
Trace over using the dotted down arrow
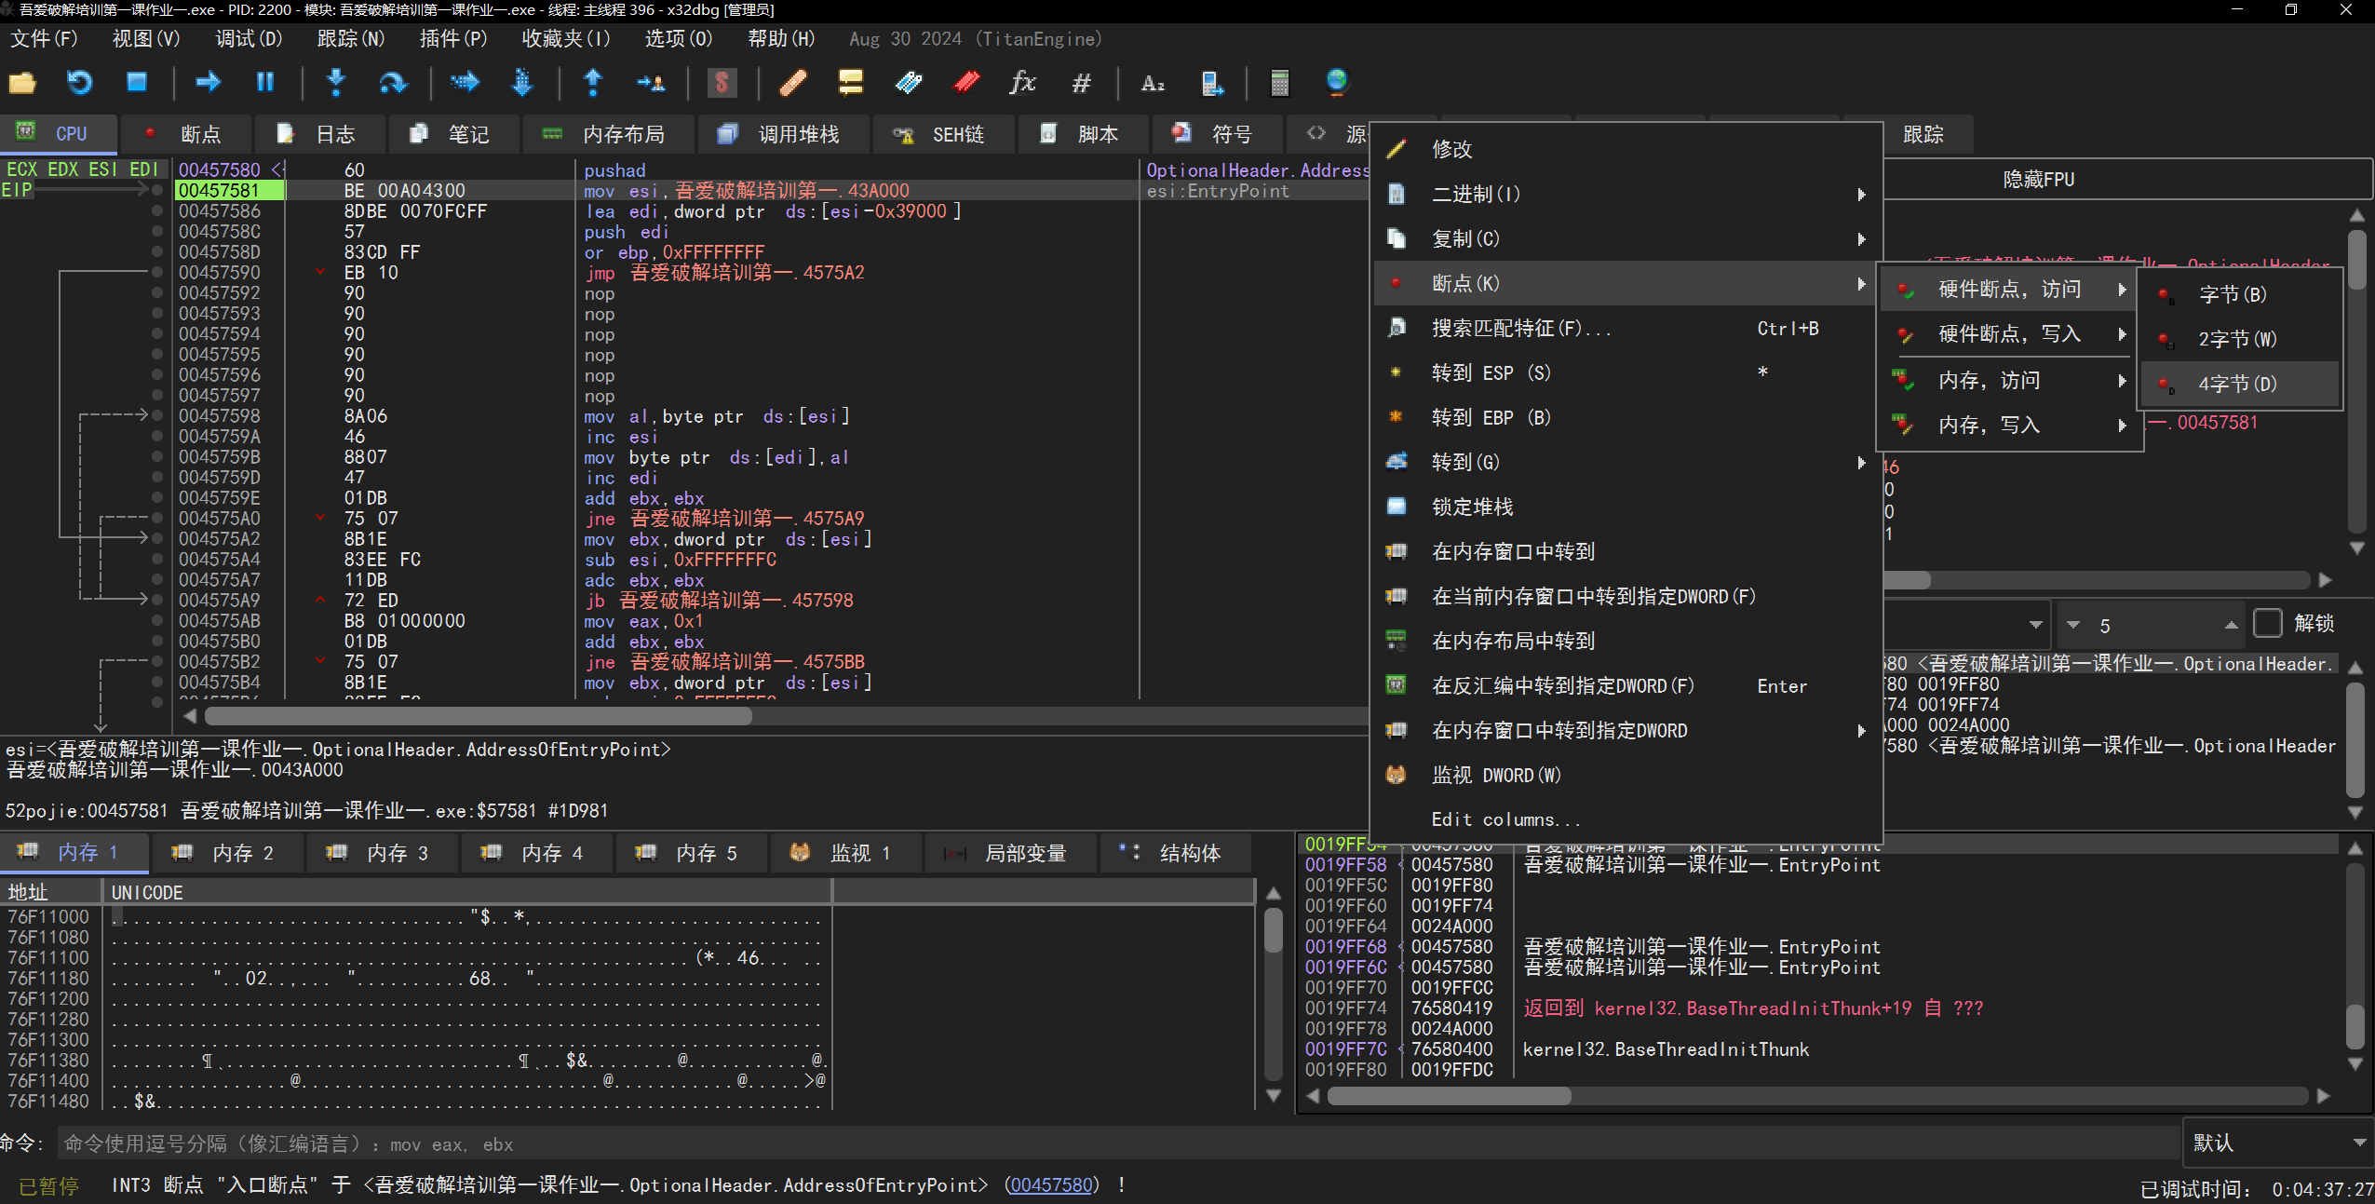click(522, 83)
